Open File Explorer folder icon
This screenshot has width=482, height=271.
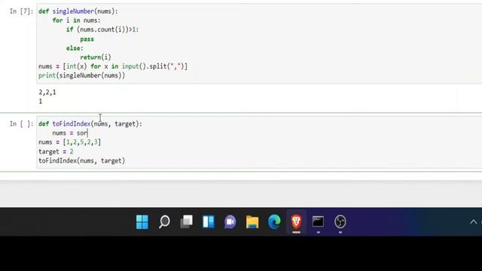coord(252,222)
